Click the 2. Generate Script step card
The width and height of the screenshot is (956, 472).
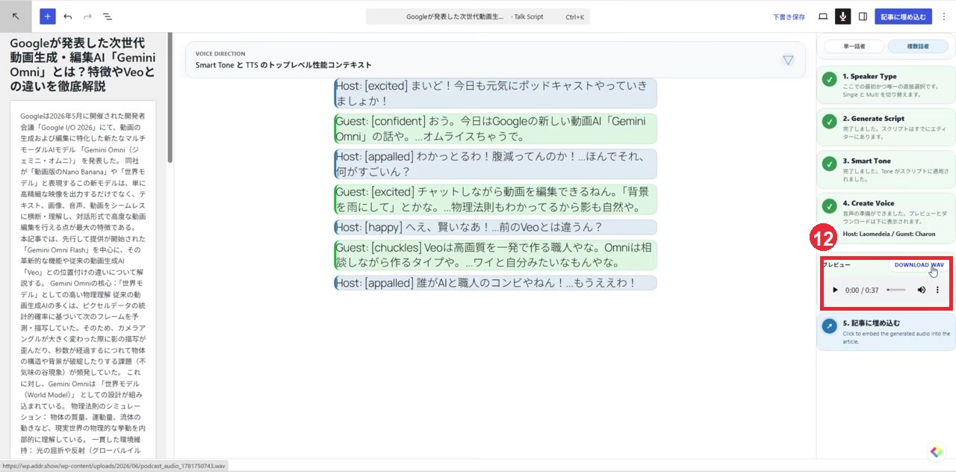point(886,128)
